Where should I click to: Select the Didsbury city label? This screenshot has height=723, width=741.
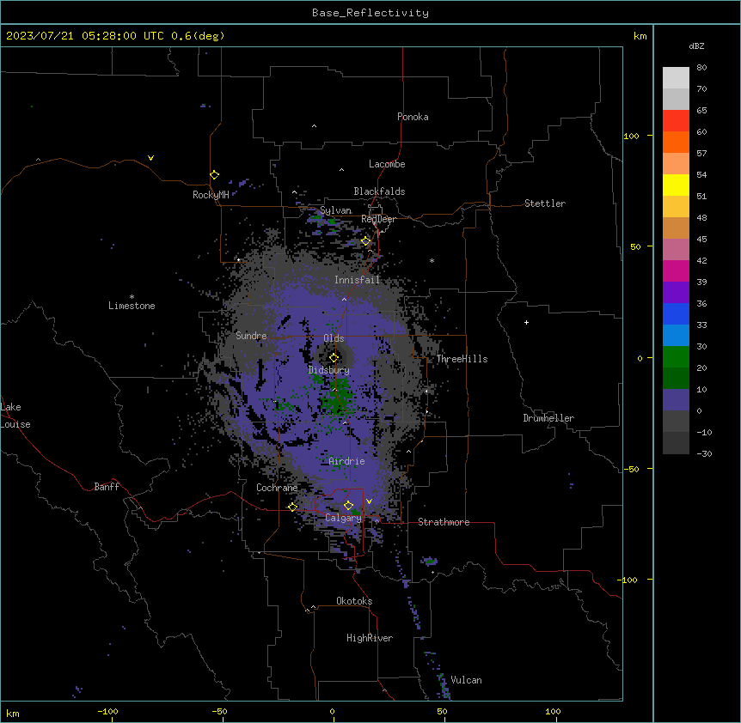point(329,370)
